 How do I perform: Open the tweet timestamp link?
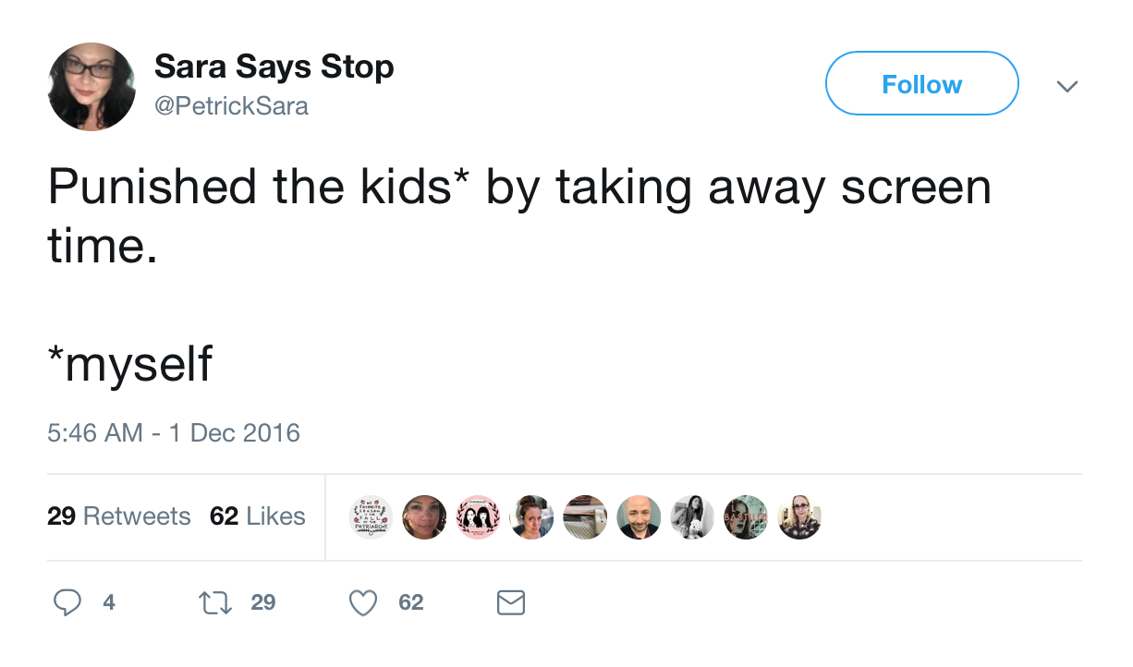click(174, 432)
